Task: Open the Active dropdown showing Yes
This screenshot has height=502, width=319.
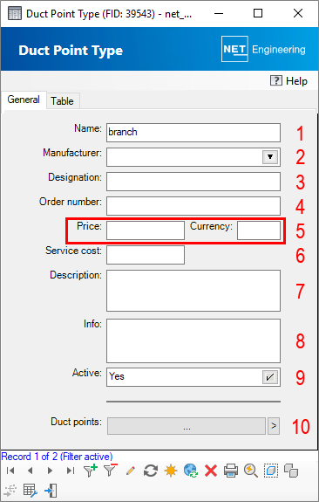Action: click(270, 377)
